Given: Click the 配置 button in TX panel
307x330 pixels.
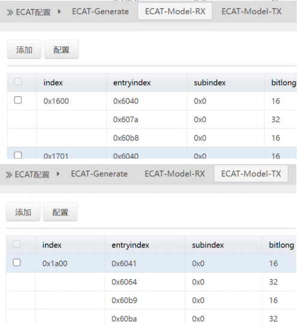Looking at the screenshot, I should tap(61, 212).
